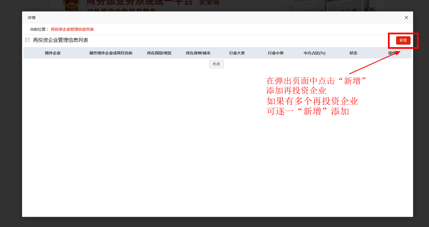Click the 再投资企业管理信息列表 section heading

click(x=61, y=40)
